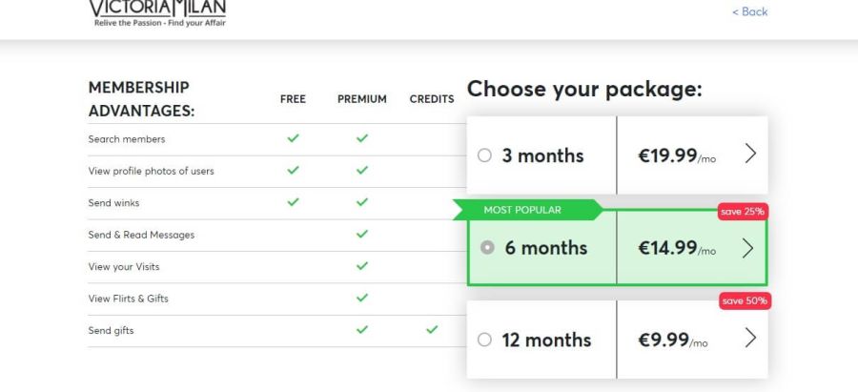Open the 12 months package arrow
This screenshot has width=858, height=392.
(750, 339)
